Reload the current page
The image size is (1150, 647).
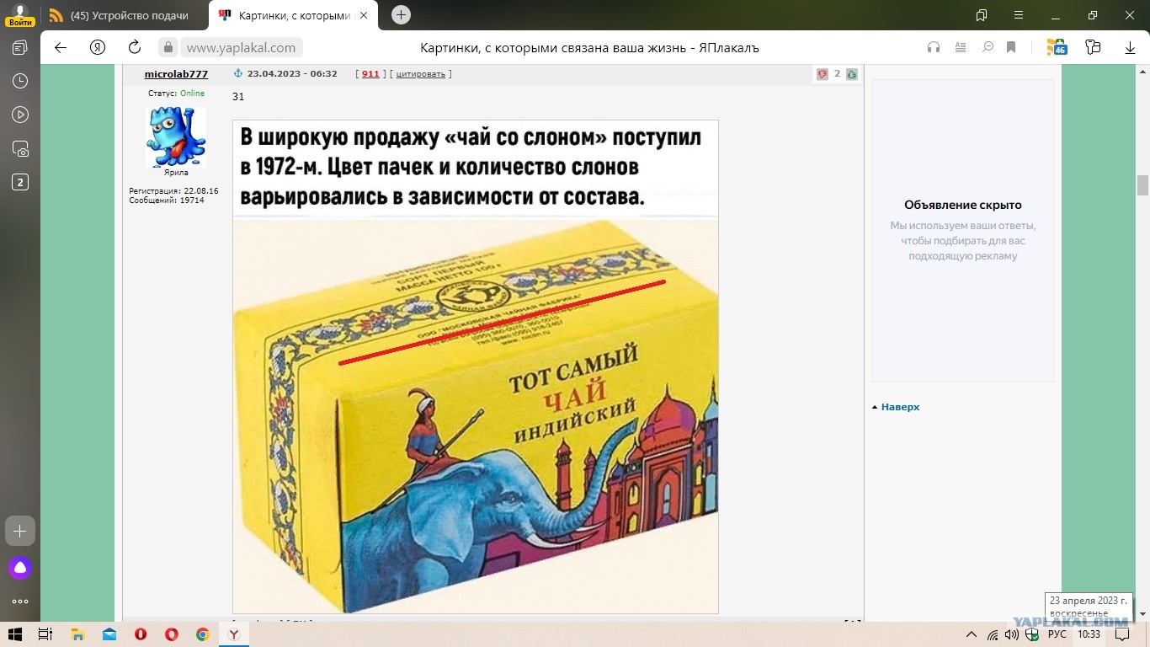135,47
